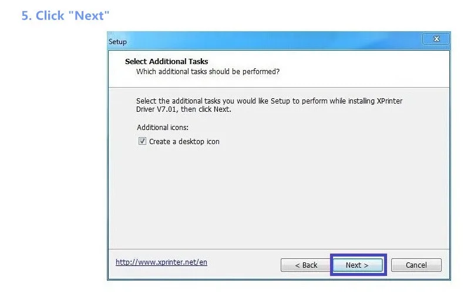
Task: Close the Setup window with X
Action: tap(436, 39)
